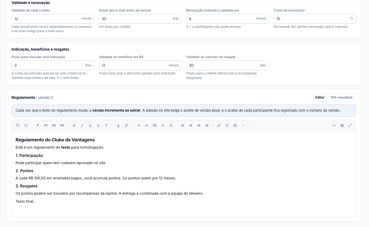Insert a blockquote
Image resolution: width=369 pixels, height=227 pixels.
(x=154, y=125)
